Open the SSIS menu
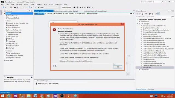 click(46, 5)
